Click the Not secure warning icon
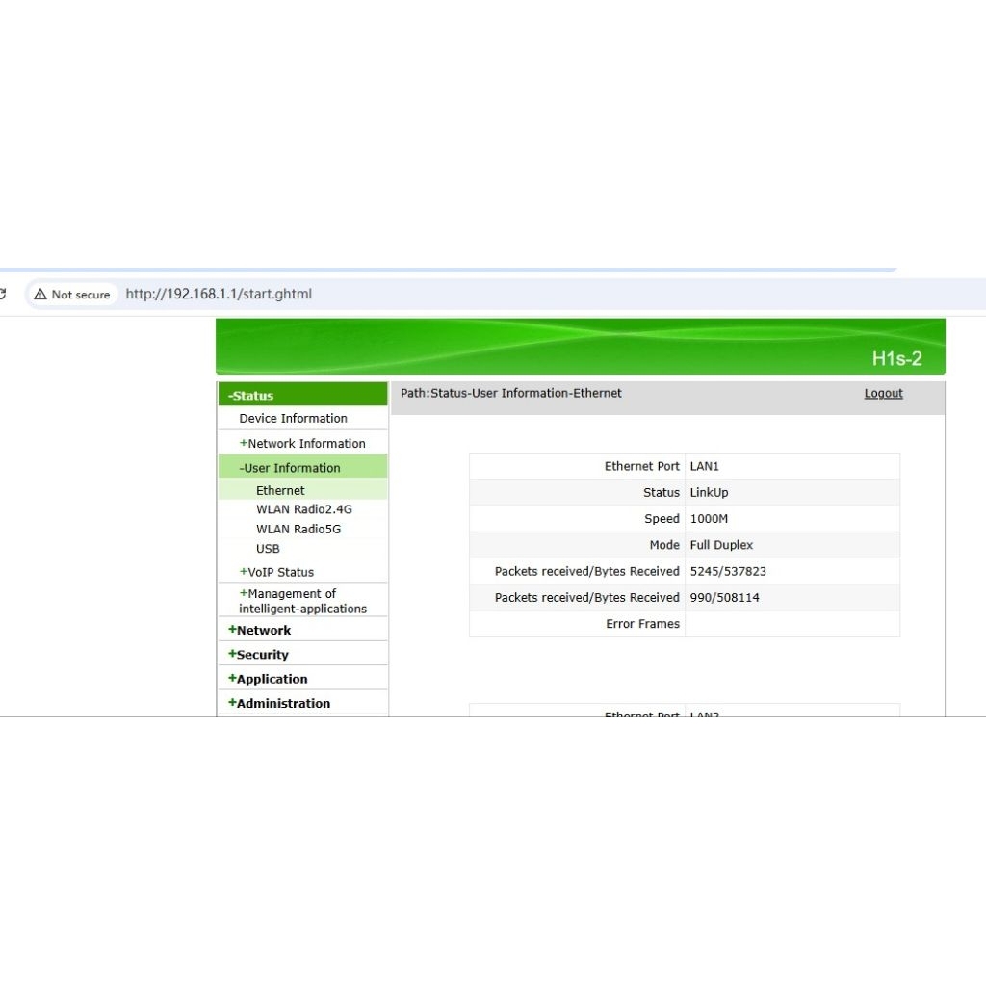Image resolution: width=986 pixels, height=986 pixels. (40, 295)
